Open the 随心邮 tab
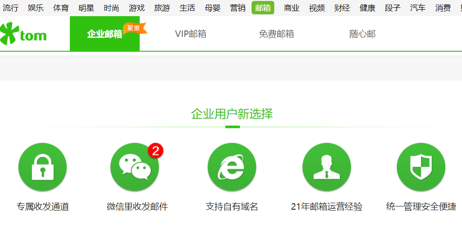 tap(363, 34)
